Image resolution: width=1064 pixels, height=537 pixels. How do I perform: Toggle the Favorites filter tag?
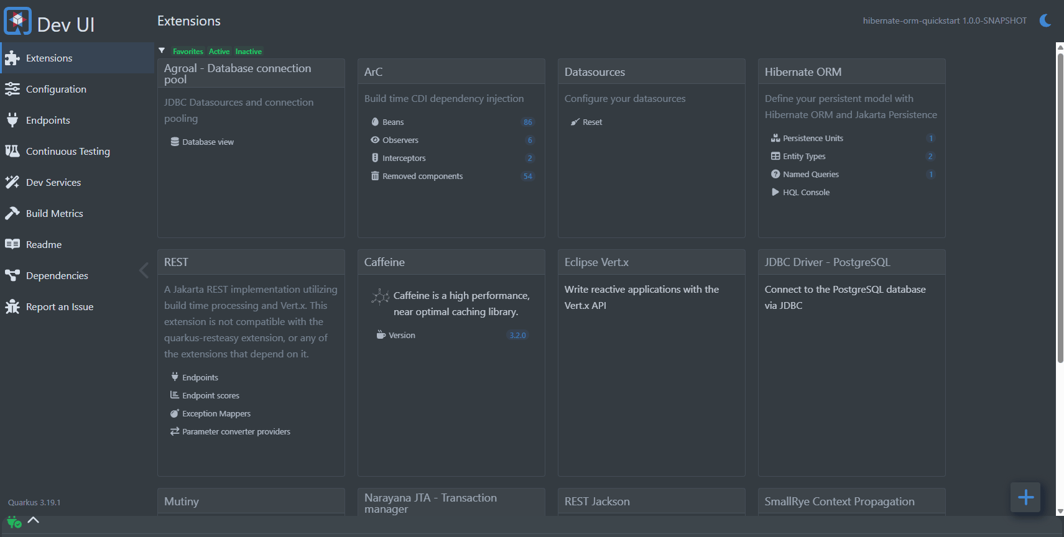(188, 52)
